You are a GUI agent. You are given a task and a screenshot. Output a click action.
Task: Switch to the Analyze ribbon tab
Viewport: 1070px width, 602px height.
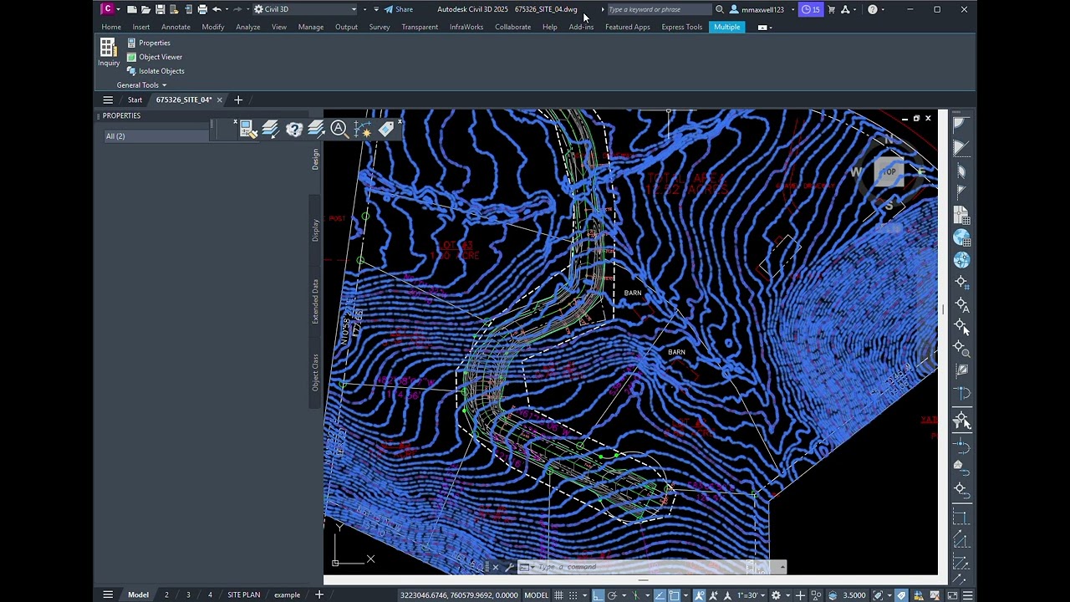[x=248, y=27]
